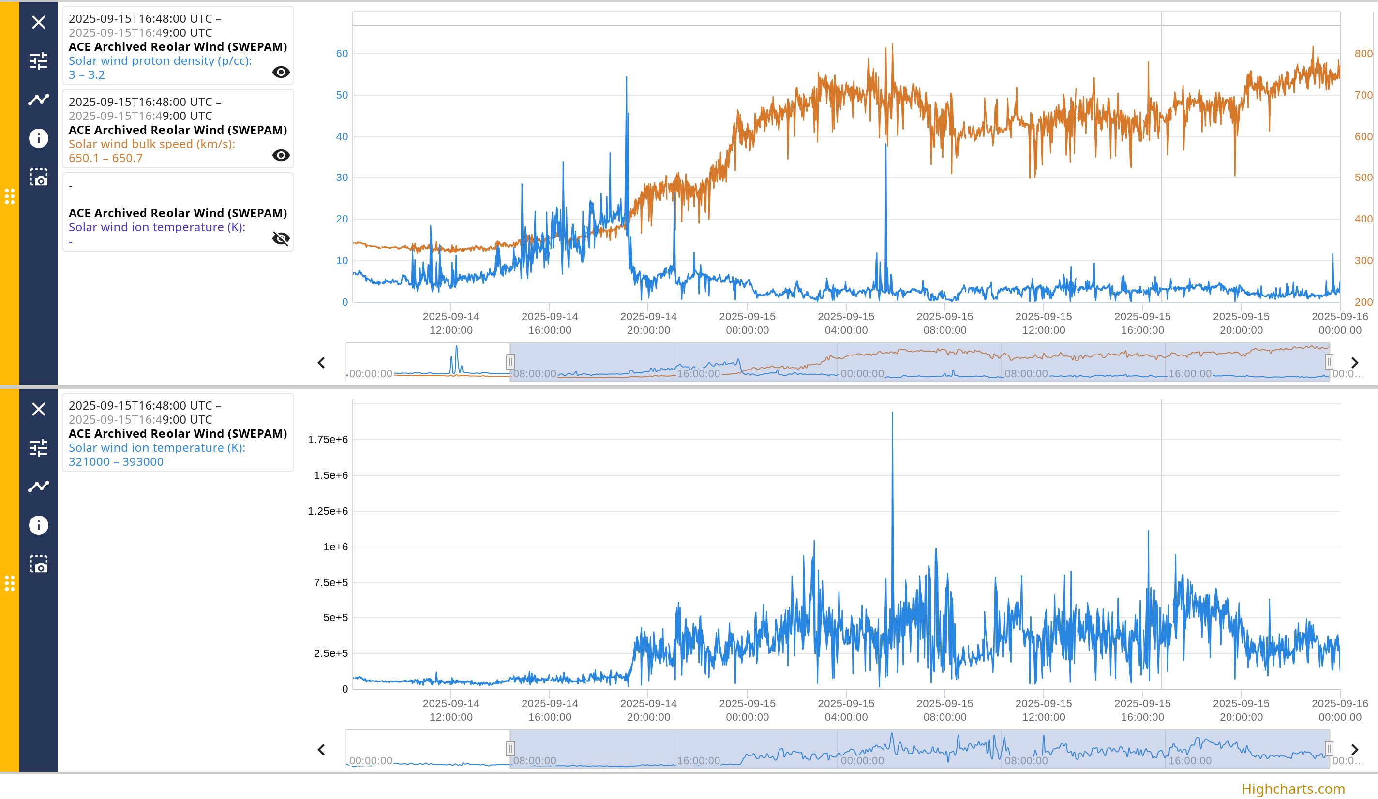
Task: Close the top solar wind chart panel
Action: tap(38, 22)
